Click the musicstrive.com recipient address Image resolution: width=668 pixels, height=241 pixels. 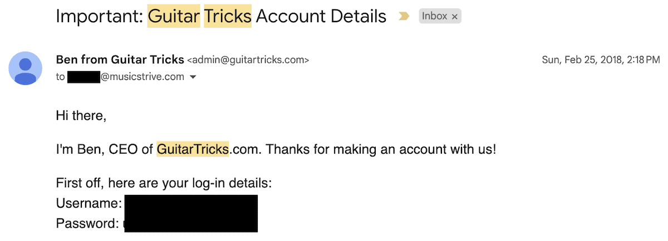pos(142,77)
